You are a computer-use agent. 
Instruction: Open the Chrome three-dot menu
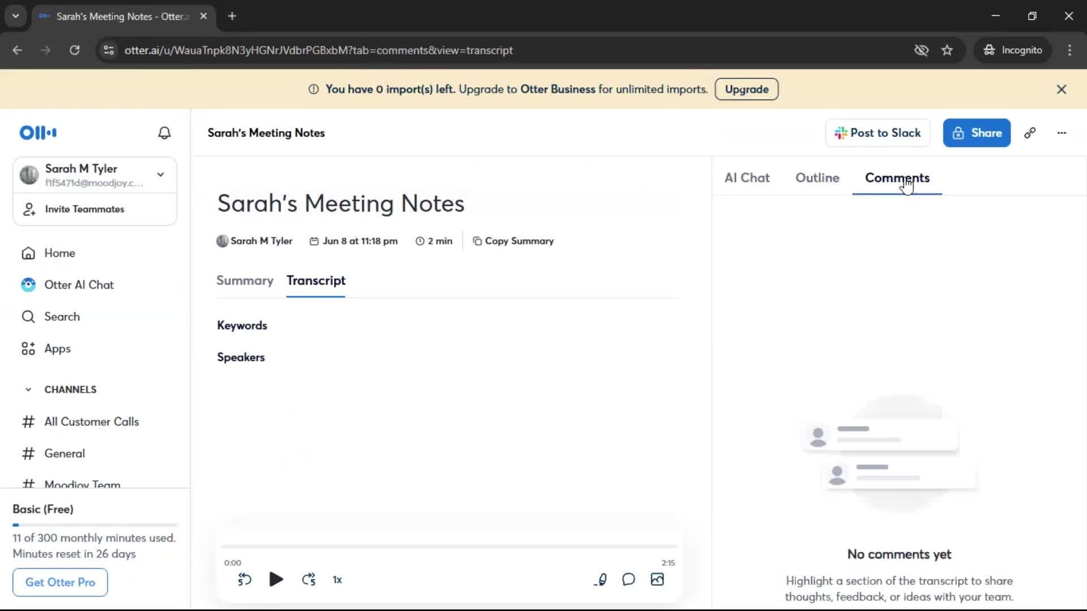point(1069,50)
